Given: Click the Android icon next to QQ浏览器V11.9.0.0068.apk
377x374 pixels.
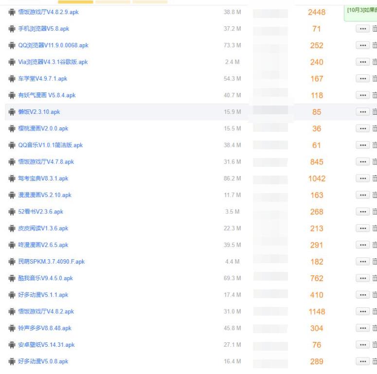Looking at the screenshot, I should (x=12, y=46).
